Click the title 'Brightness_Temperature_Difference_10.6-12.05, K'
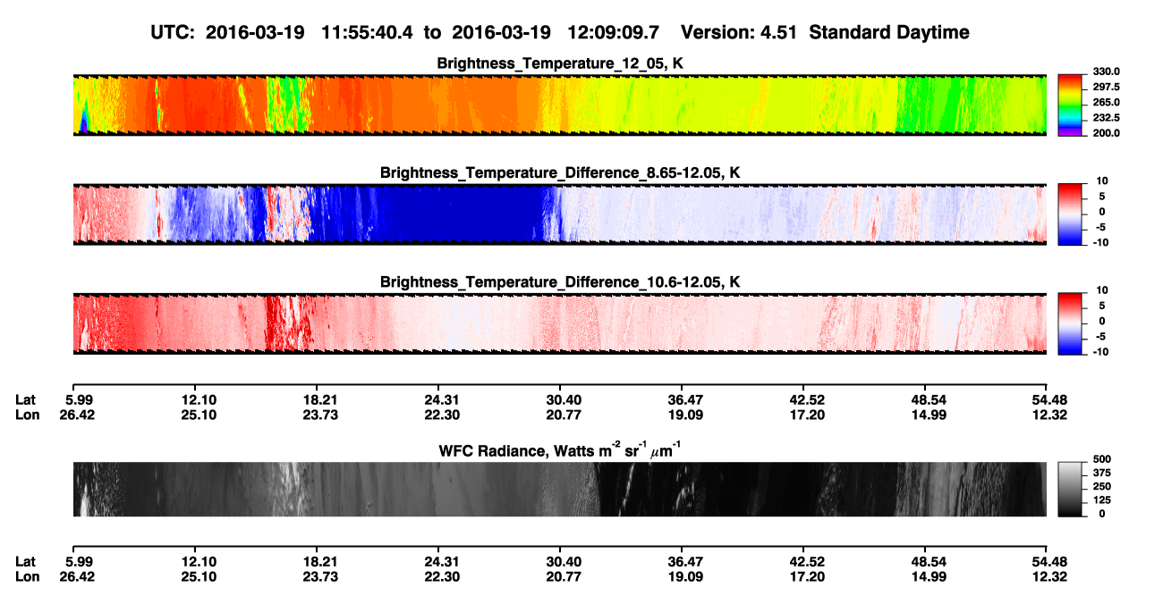Viewport: 1163px width, 596px height. [x=560, y=282]
